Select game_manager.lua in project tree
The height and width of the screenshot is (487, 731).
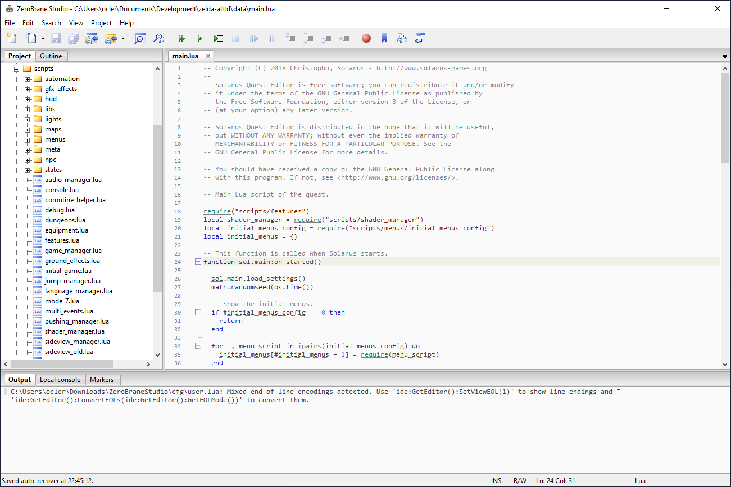coord(73,251)
